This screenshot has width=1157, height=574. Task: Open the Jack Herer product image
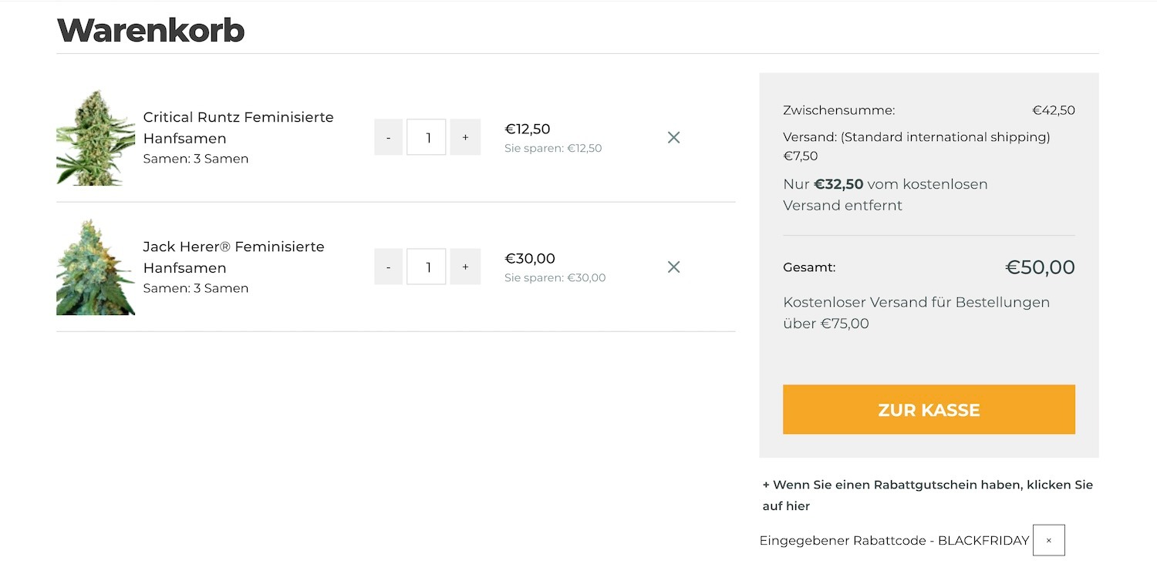[x=96, y=267]
